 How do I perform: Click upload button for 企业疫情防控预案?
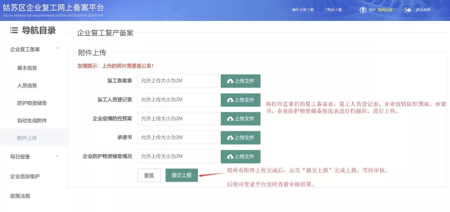tap(240, 119)
